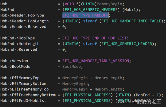Viewport: 166px width, 107px height.
Task: Click sizeof keyword on Header.HobLength line
Action: coord(90,21)
